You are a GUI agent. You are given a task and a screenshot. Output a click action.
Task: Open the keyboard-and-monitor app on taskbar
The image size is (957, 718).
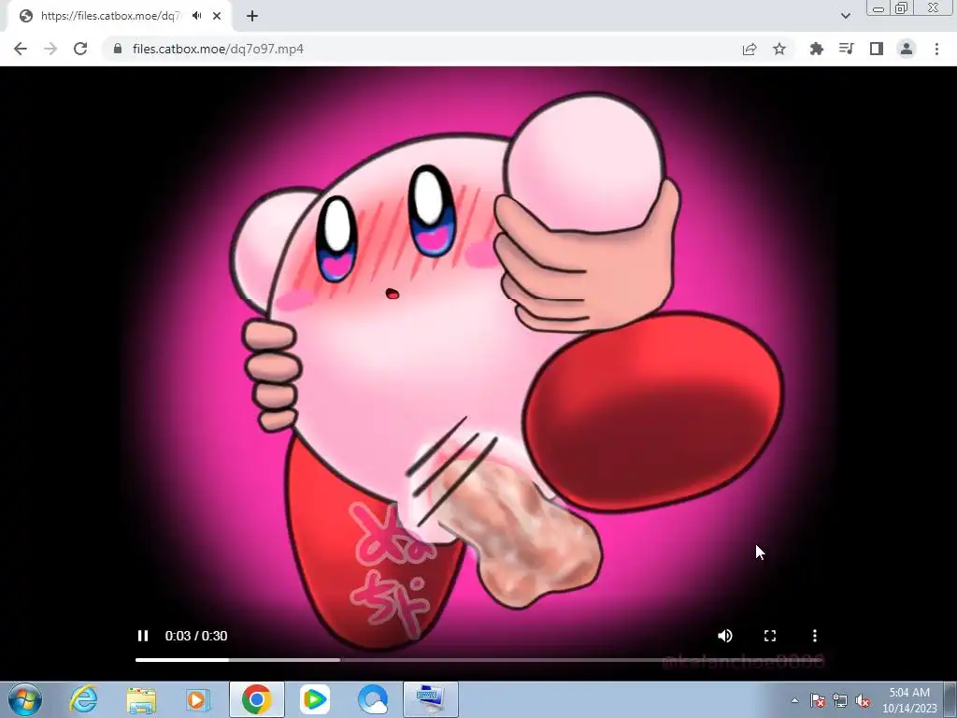coord(431,699)
